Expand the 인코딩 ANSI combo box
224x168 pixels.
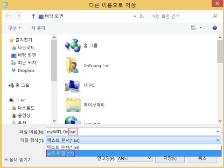coord(134,159)
